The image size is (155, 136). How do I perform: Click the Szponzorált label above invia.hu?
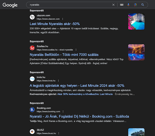(x=37, y=72)
